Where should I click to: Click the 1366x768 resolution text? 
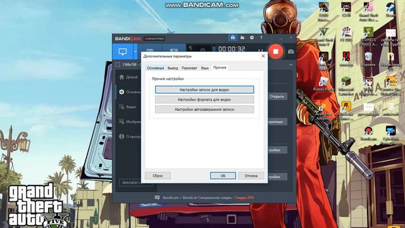point(130,65)
